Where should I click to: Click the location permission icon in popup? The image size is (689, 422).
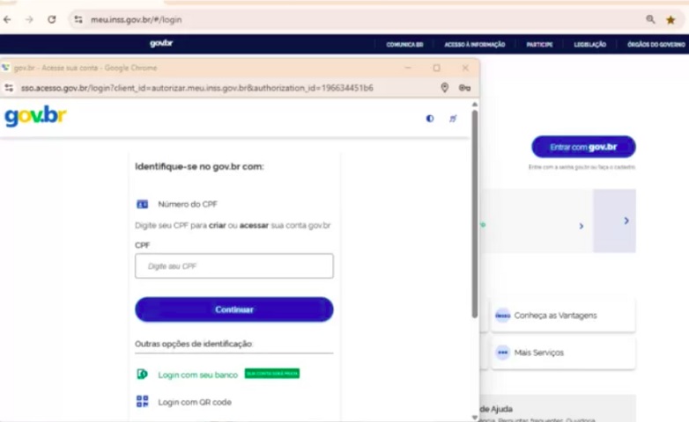[444, 88]
